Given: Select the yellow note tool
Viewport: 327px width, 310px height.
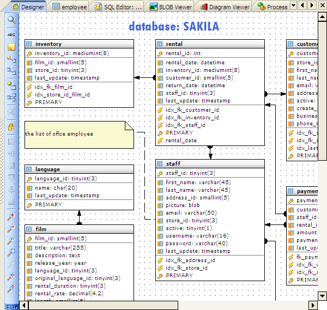Looking at the screenshot, I should pyautogui.click(x=11, y=47).
